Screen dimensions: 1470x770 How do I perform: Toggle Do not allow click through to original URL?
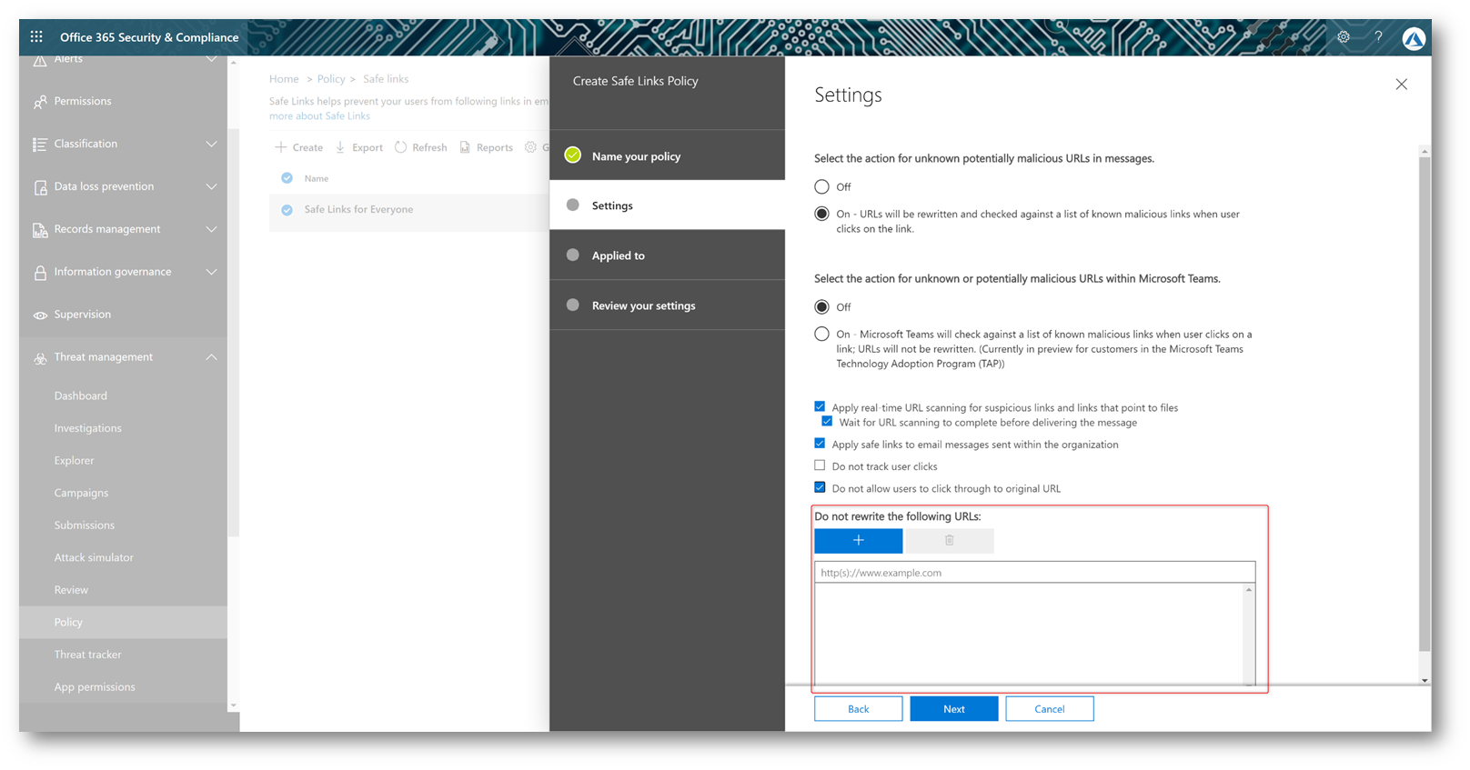[820, 487]
